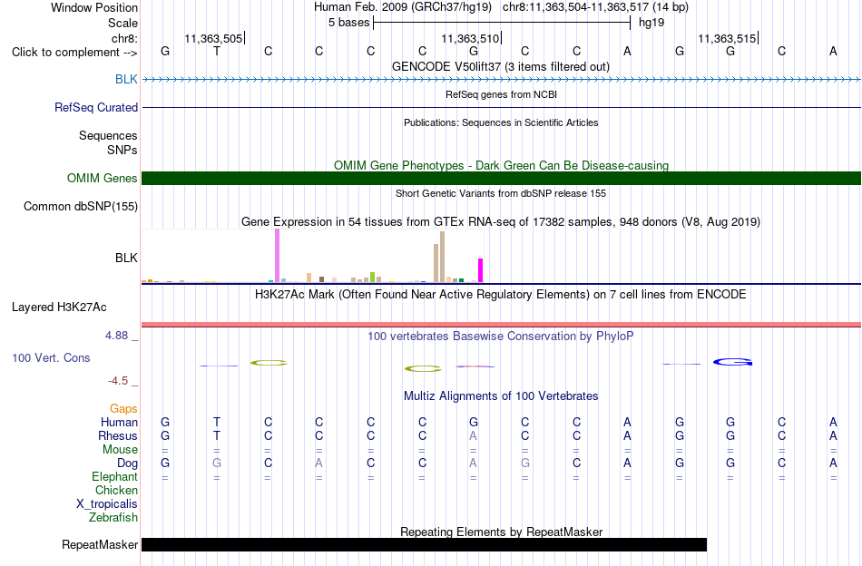Viewport: 862px width, 566px height.
Task: Click the black BLK GTEx expression label
Action: 126,258
